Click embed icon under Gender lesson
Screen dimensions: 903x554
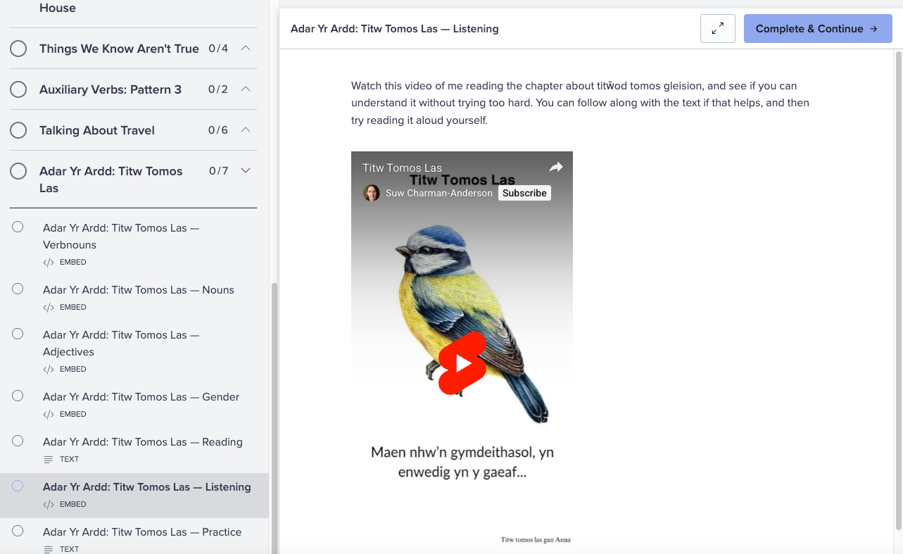(49, 415)
